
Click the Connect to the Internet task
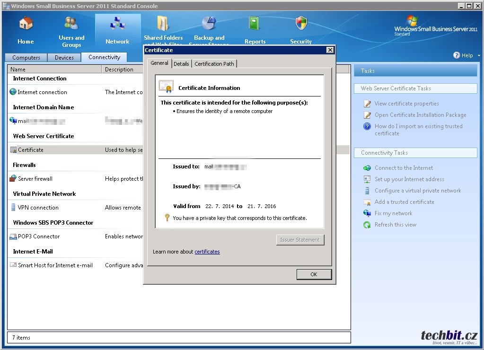click(x=403, y=168)
